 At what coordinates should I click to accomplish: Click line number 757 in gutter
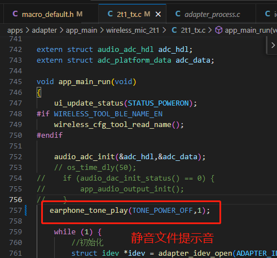(16, 211)
